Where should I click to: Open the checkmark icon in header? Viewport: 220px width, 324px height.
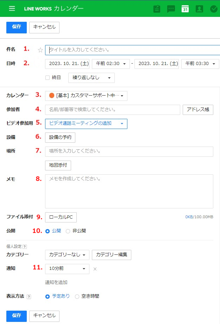(x=214, y=9)
